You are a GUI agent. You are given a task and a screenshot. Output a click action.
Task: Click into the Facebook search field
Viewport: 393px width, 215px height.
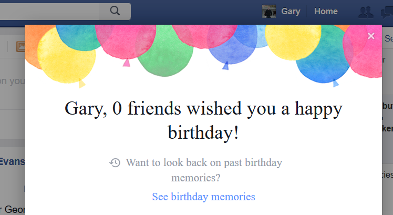tap(53, 11)
